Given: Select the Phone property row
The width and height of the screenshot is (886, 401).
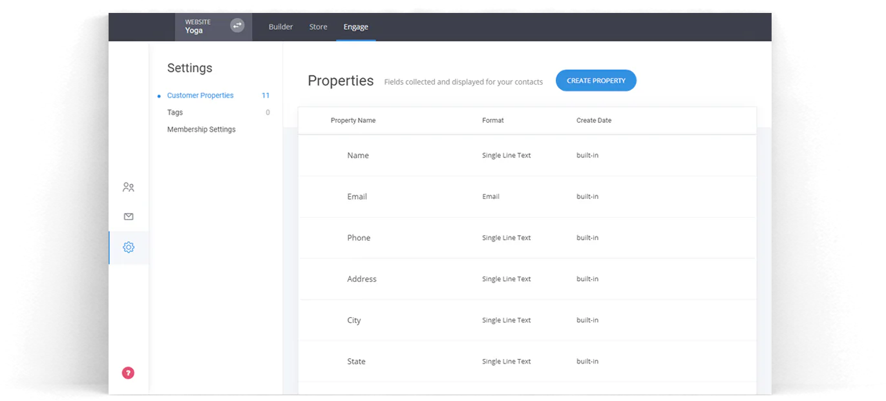Looking at the screenshot, I should pyautogui.click(x=359, y=238).
